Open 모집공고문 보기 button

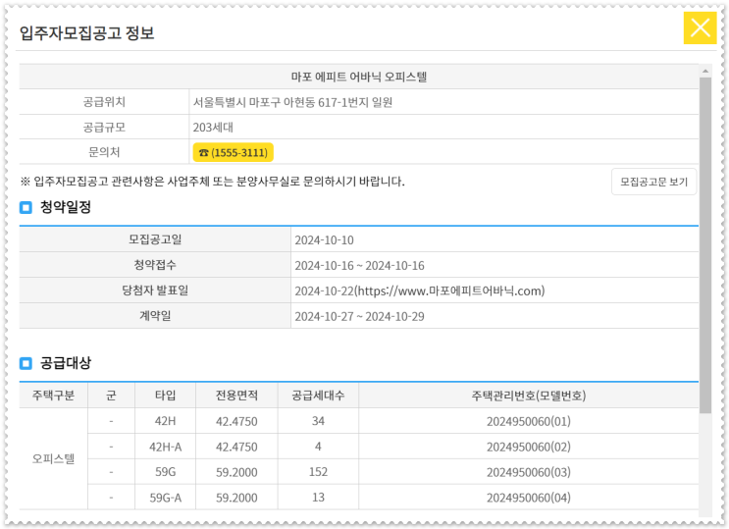[x=653, y=182]
